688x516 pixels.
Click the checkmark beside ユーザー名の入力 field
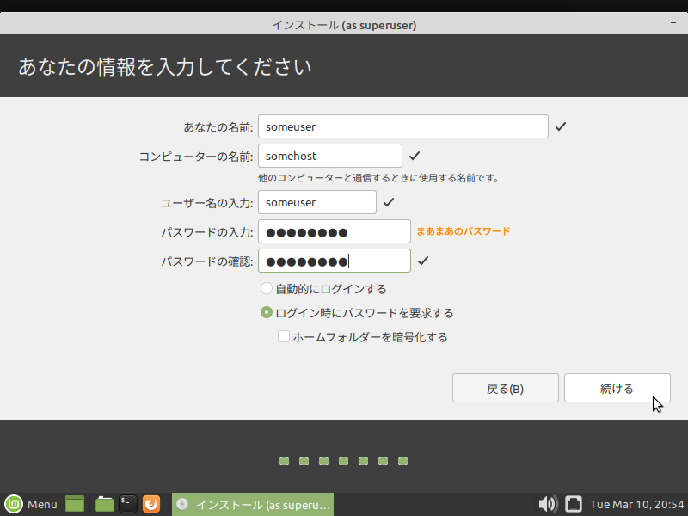pyautogui.click(x=389, y=202)
